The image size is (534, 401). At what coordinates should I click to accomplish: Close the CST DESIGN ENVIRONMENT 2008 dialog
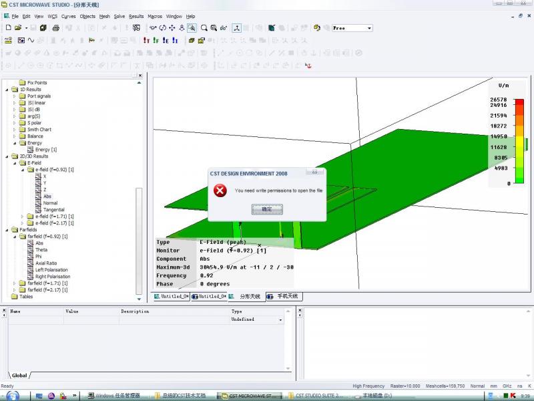pos(315,172)
